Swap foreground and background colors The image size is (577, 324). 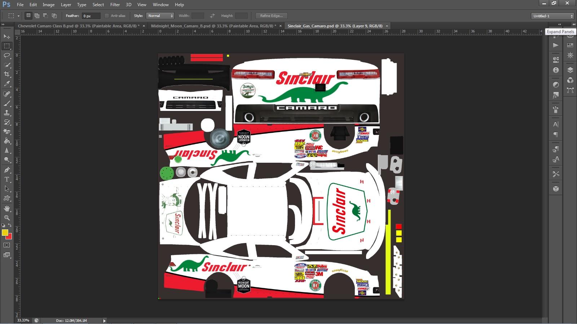pyautogui.click(x=10, y=225)
